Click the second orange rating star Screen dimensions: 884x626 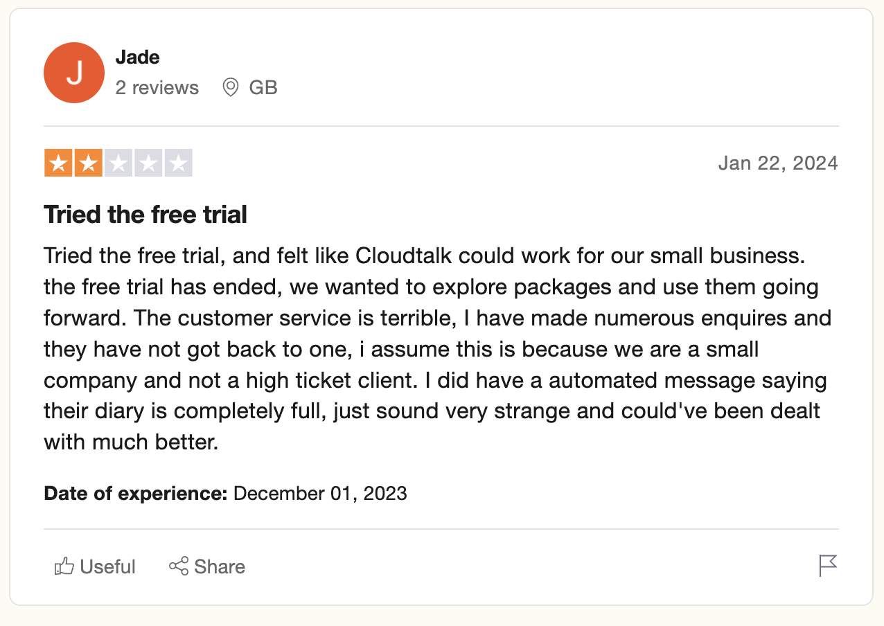89,163
